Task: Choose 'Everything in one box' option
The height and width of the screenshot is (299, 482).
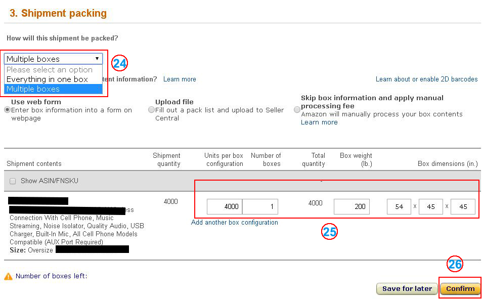Action: coord(47,79)
